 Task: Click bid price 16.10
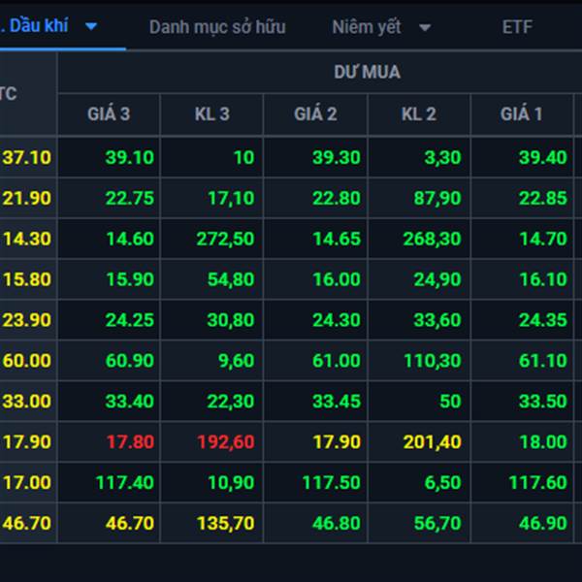click(x=543, y=279)
